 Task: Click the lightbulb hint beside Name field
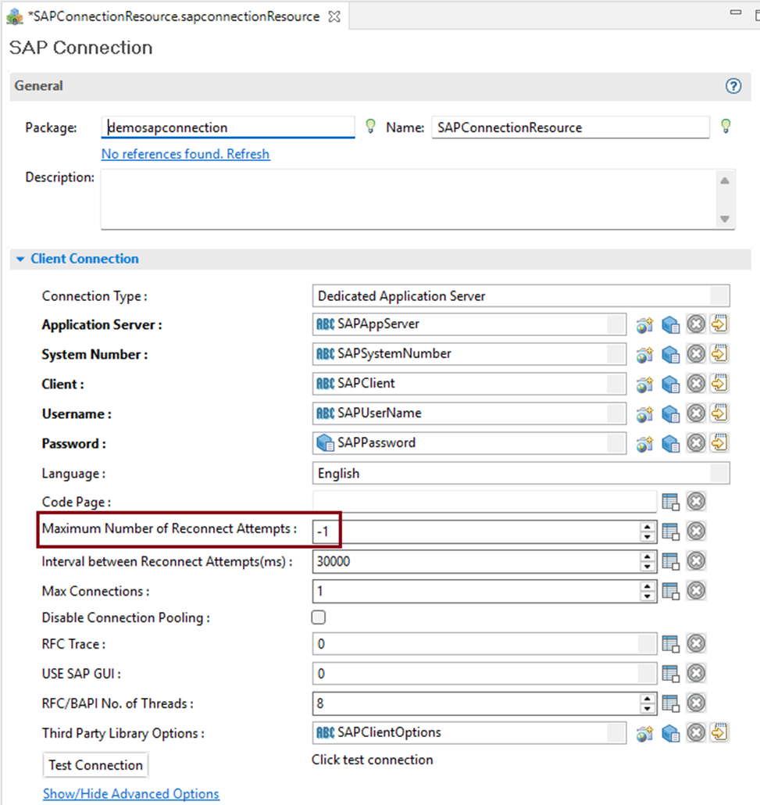point(726,126)
